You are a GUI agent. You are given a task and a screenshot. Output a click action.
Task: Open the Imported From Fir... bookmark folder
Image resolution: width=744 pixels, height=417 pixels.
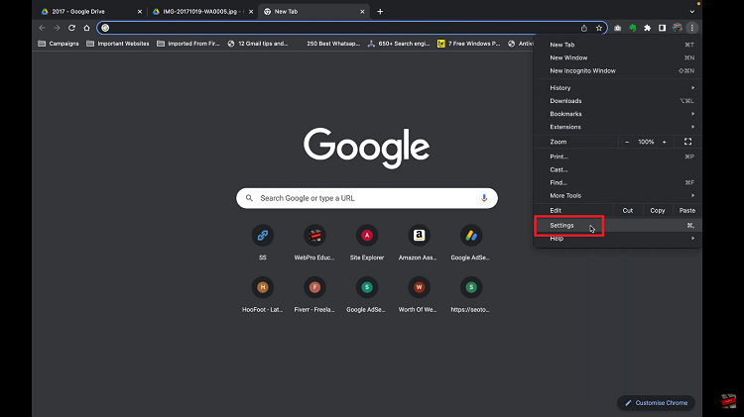(x=188, y=44)
